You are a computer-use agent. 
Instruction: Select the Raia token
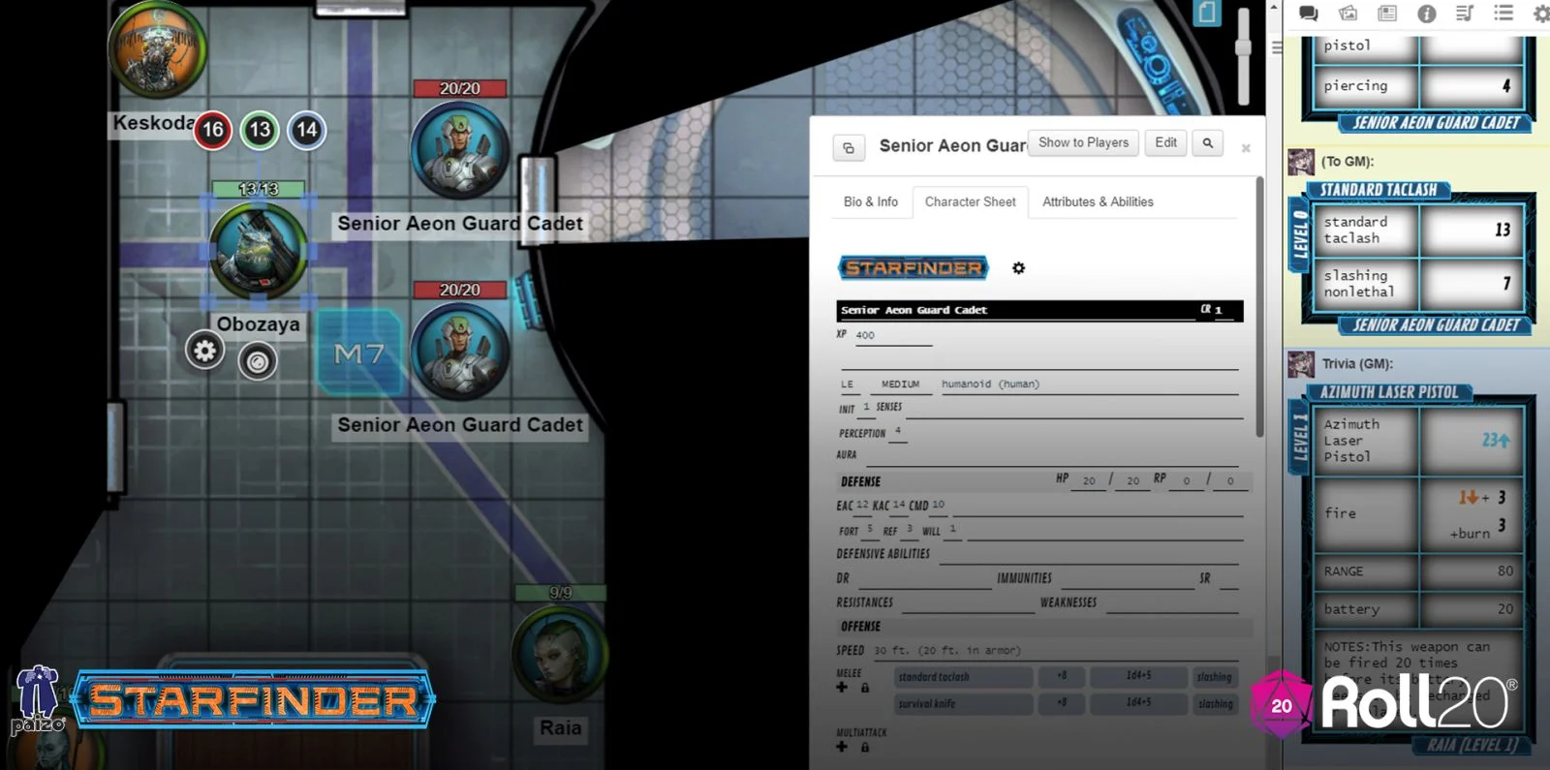[560, 652]
